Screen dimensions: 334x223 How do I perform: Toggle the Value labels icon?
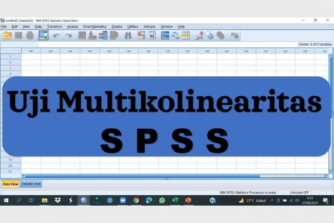(x=199, y=36)
